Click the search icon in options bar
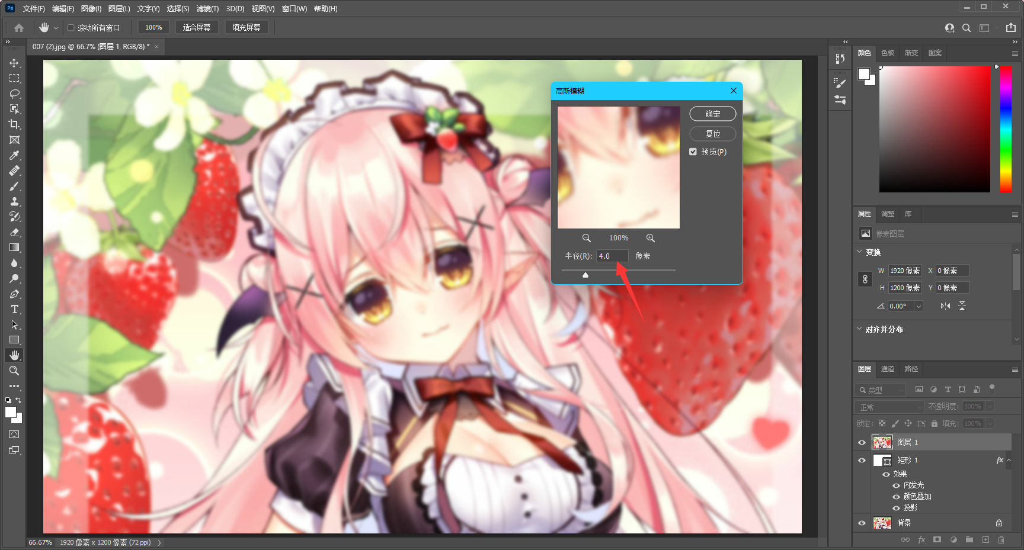 point(967,28)
